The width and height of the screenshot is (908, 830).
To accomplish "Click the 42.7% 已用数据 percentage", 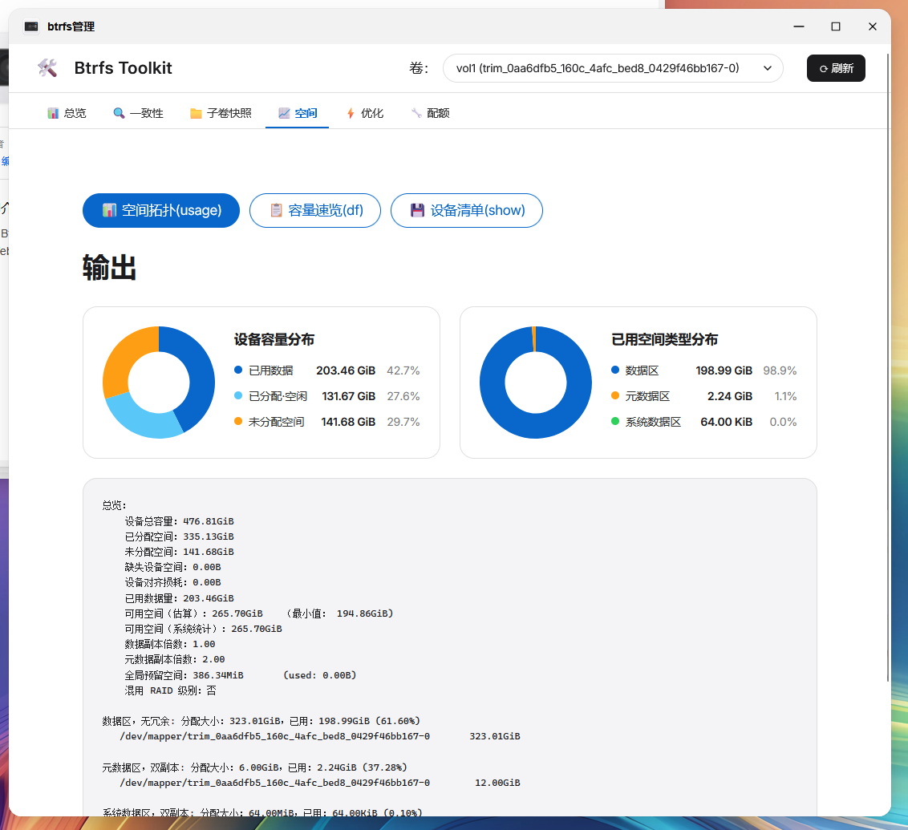I will pos(403,370).
